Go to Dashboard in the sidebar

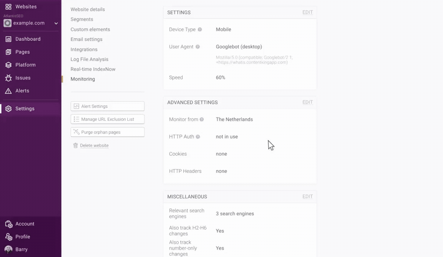(x=28, y=39)
